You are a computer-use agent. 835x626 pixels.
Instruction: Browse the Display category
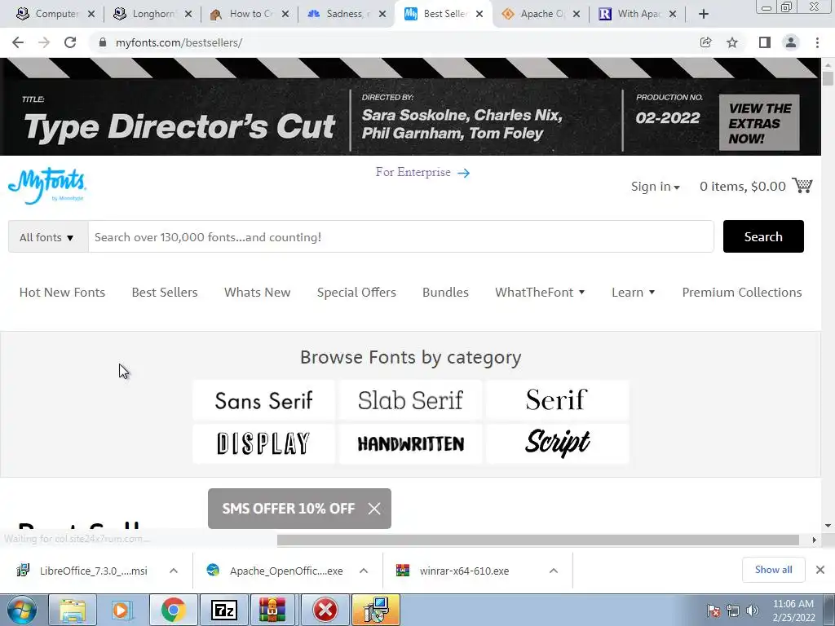point(263,443)
